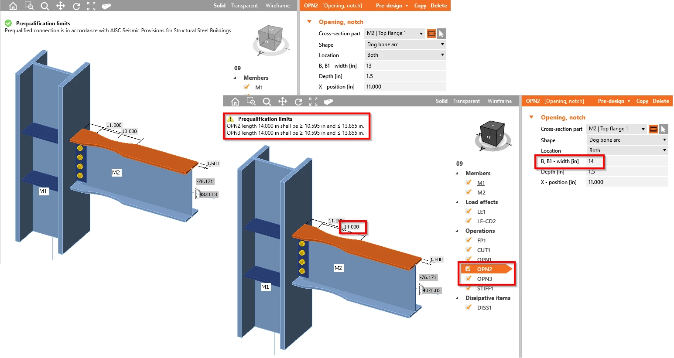Uncheck the OPN3 operation checkbox

(469, 278)
